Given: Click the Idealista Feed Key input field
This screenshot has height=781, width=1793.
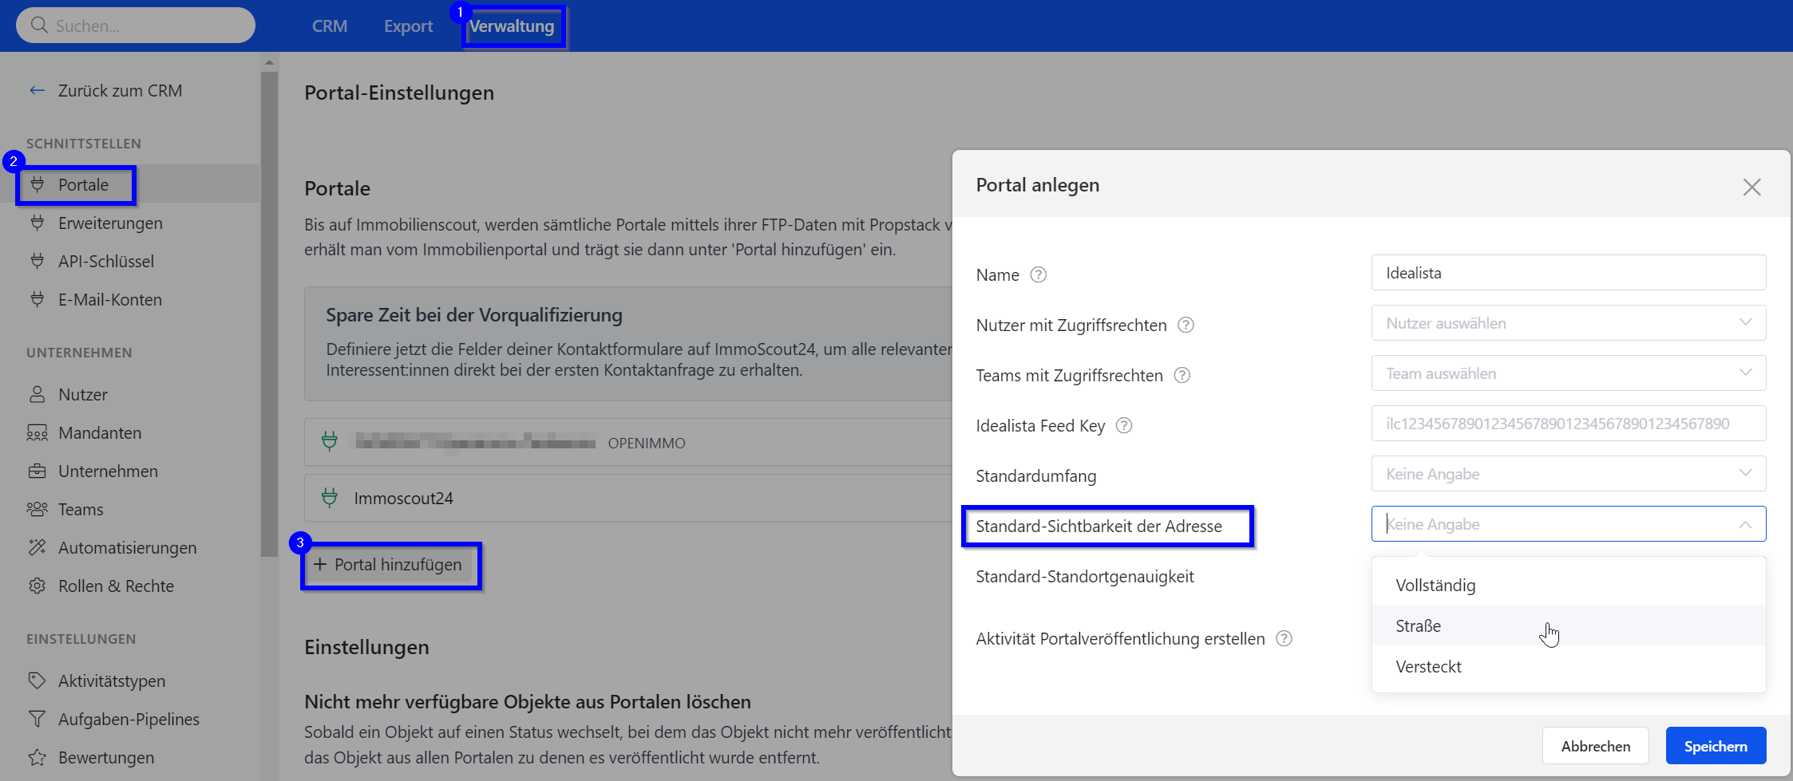Looking at the screenshot, I should click(x=1568, y=424).
